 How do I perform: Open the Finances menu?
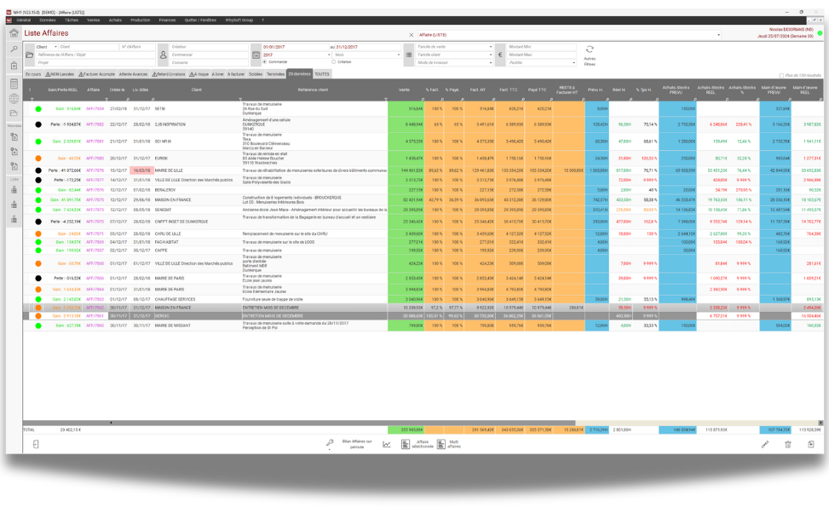[167, 19]
